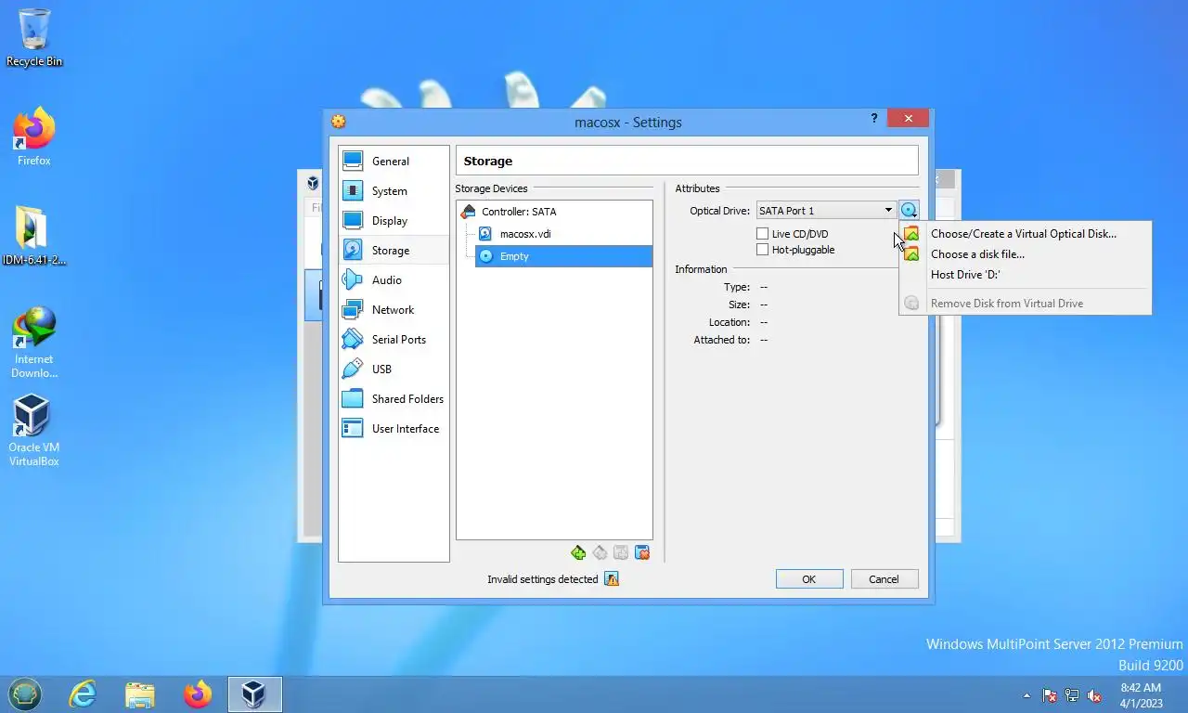Click the help question mark button
The width and height of the screenshot is (1188, 713).
point(874,119)
